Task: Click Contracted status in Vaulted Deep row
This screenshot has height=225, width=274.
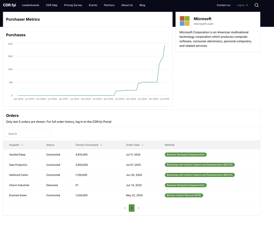Action: (53, 155)
